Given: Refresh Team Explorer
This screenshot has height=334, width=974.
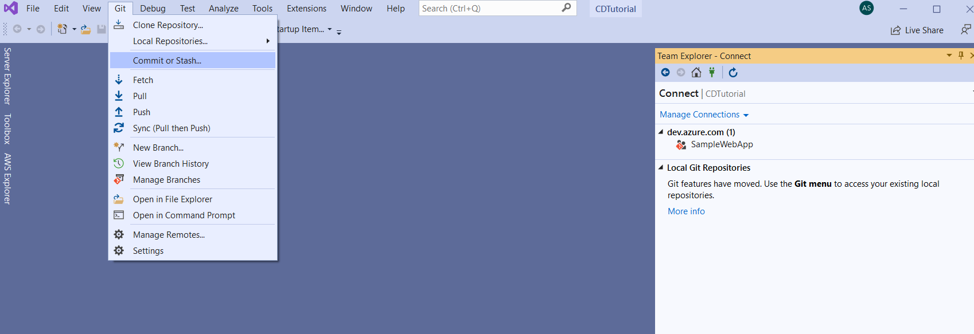Looking at the screenshot, I should [x=733, y=72].
